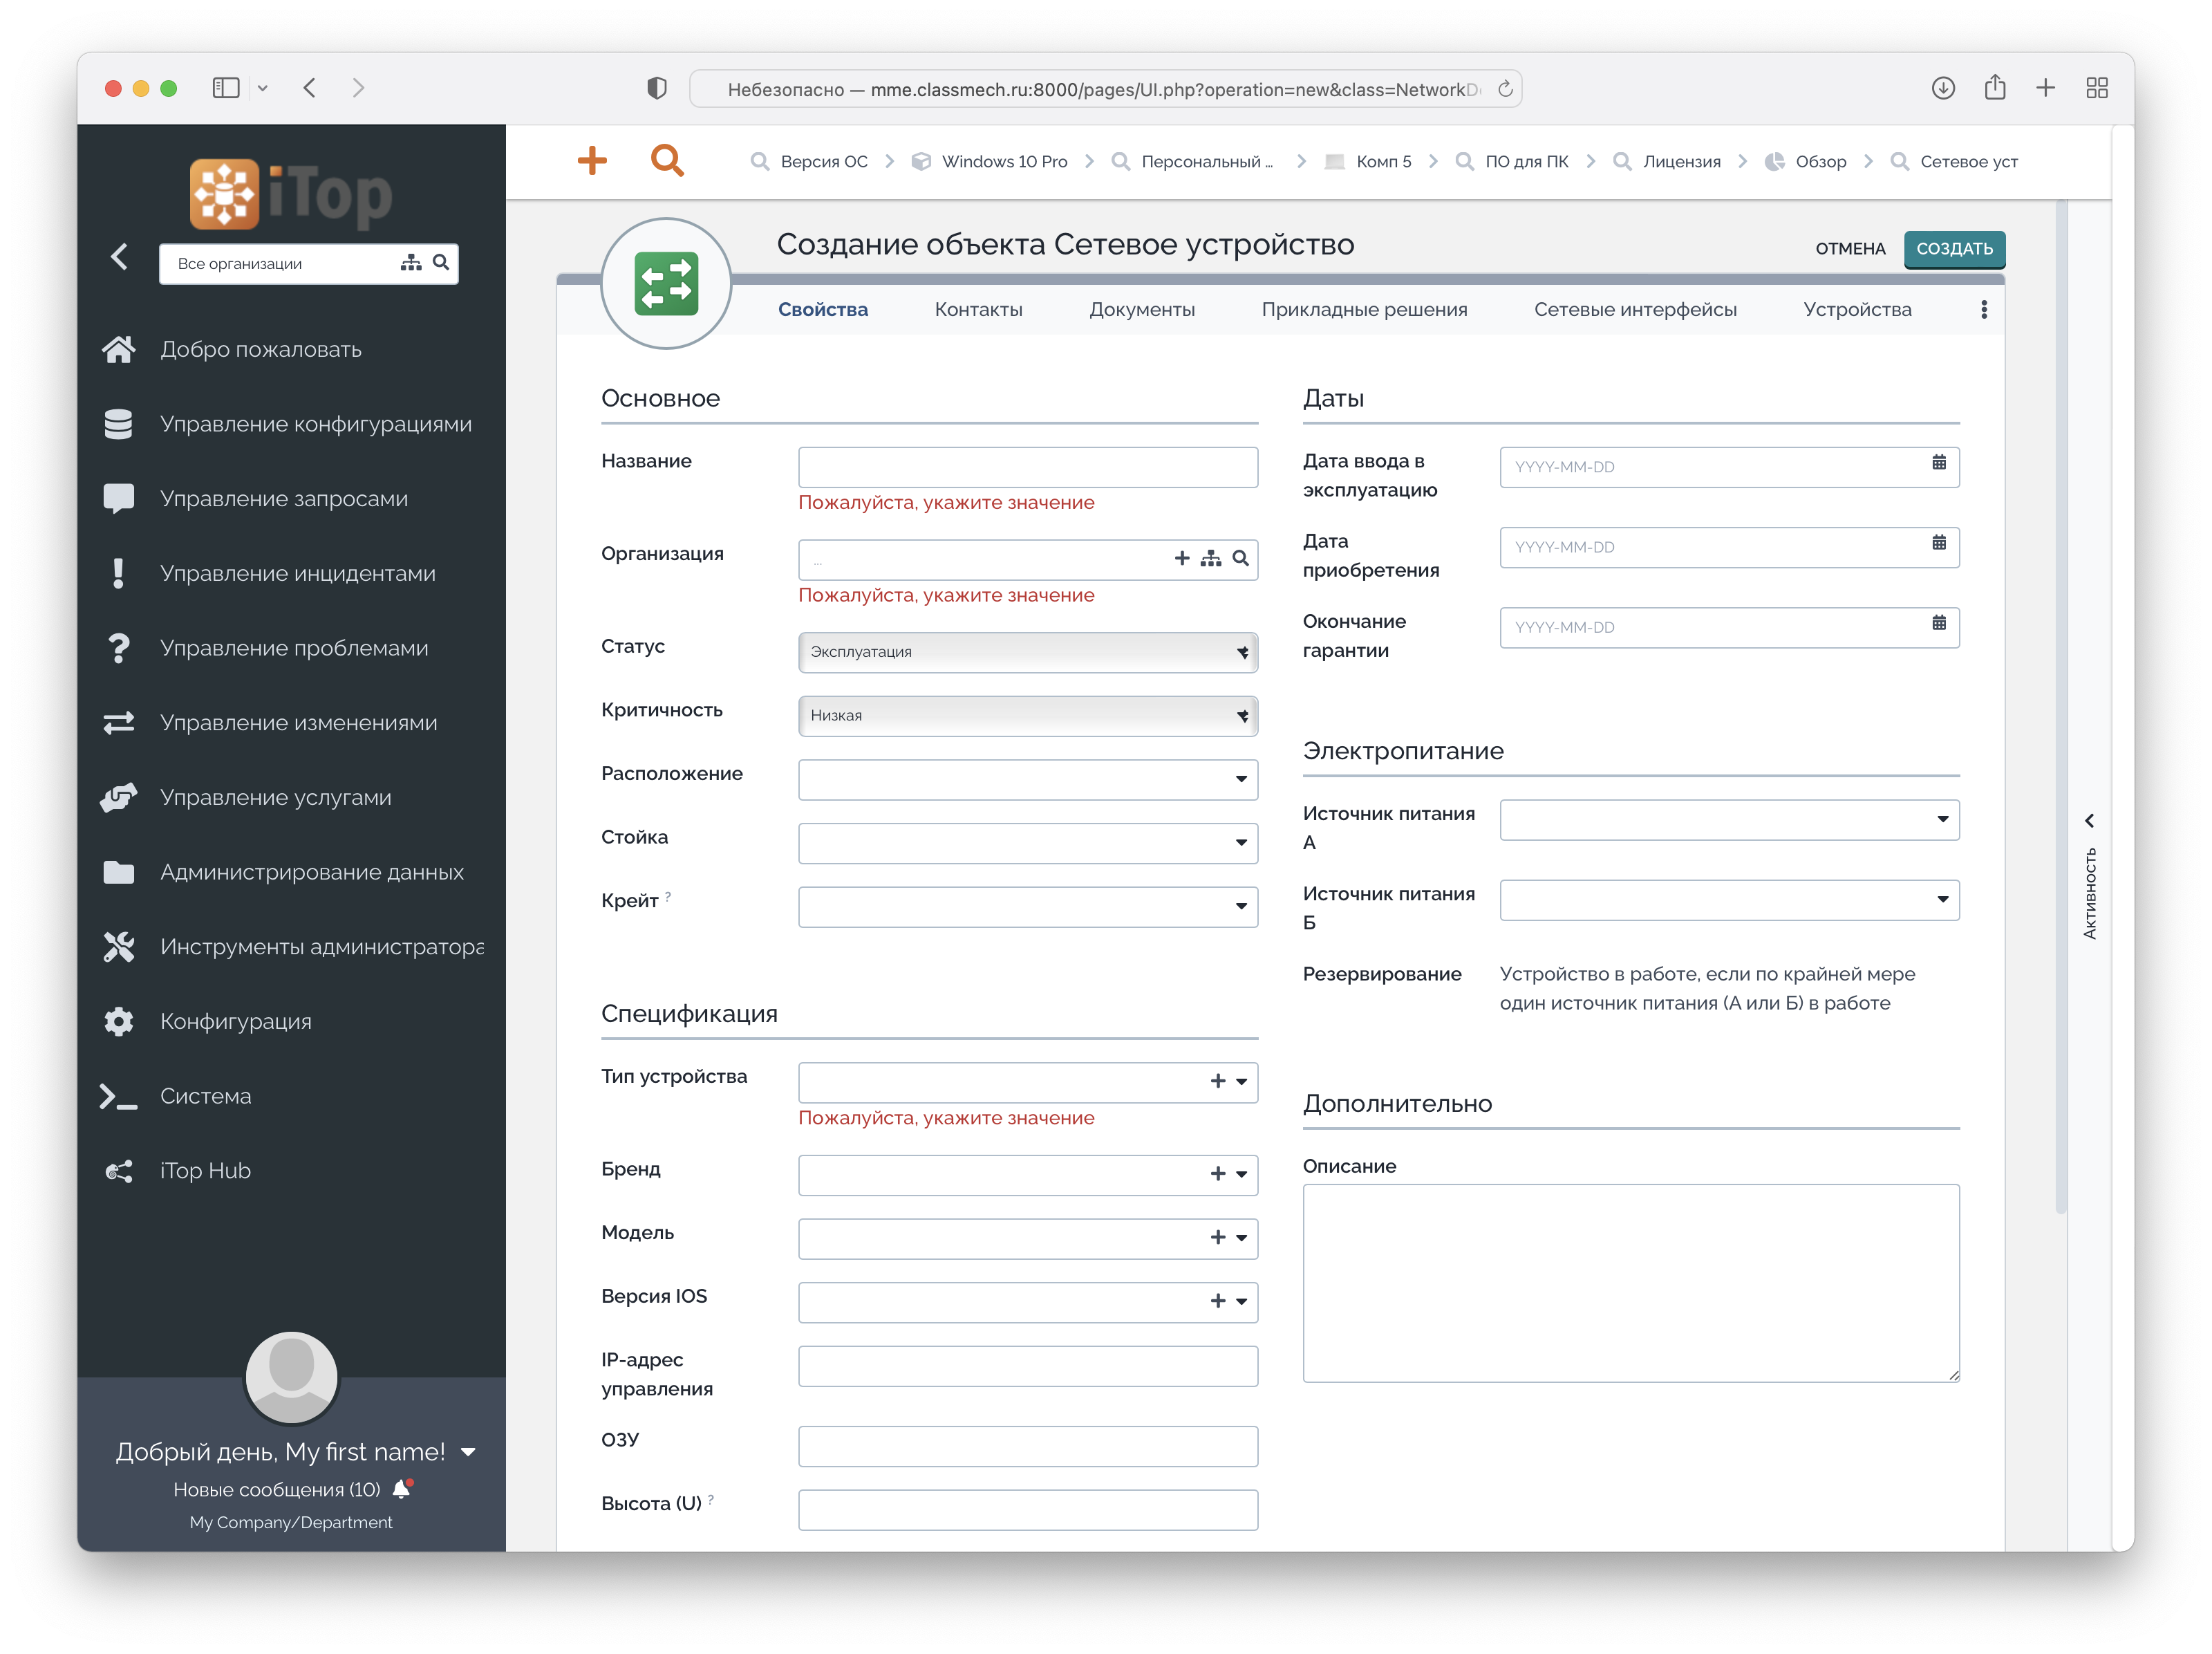Viewport: 2212px width, 1654px height.
Task: Open the Добро пожаловать home menu
Action: point(261,349)
